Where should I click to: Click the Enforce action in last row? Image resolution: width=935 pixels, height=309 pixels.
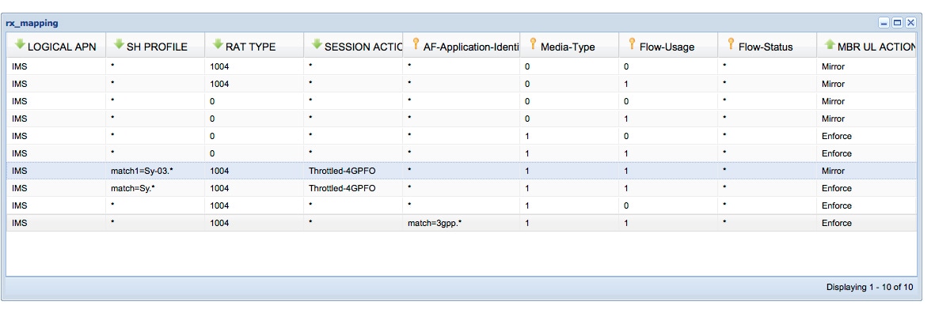click(837, 223)
